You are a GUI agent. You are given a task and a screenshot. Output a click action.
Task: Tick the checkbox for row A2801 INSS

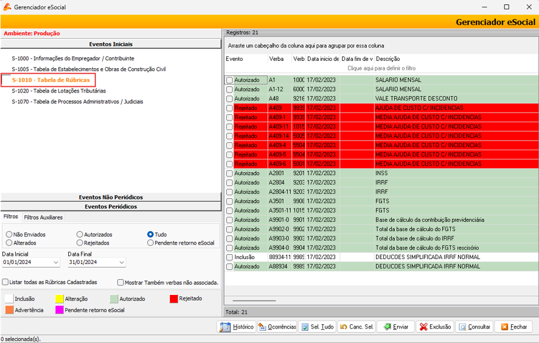[229, 173]
